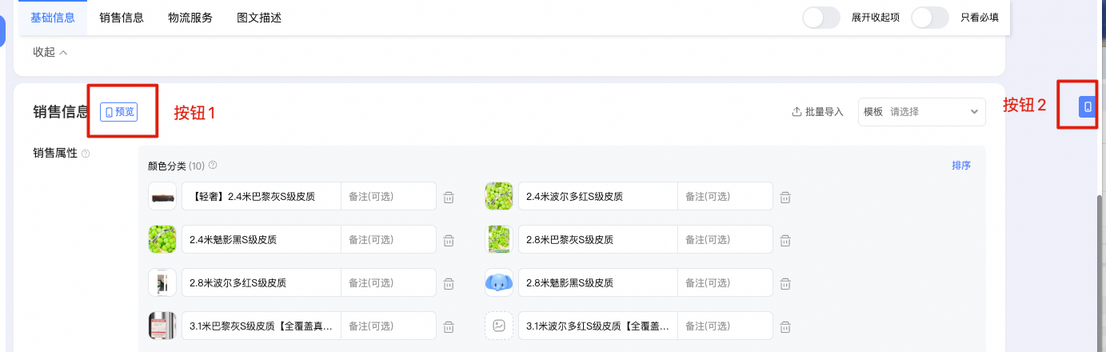The height and width of the screenshot is (352, 1106).
Task: Delete the 3.1米波尔多红S级皮质 row
Action: click(x=786, y=326)
